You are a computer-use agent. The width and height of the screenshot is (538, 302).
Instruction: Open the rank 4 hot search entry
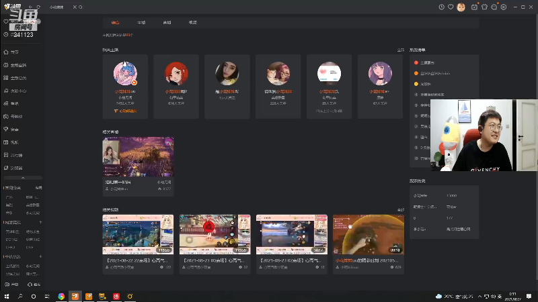point(432,95)
